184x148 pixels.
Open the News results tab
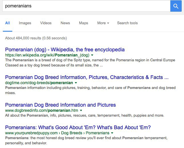point(65,23)
